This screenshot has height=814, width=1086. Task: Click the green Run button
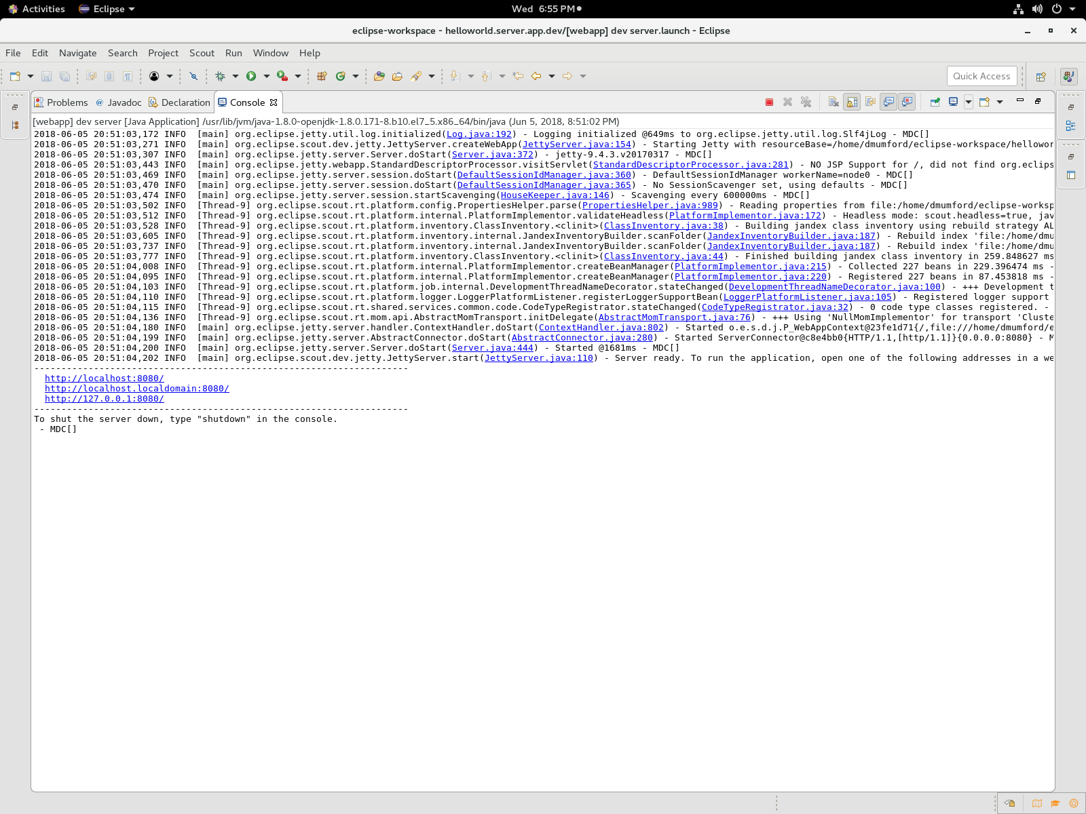point(251,76)
